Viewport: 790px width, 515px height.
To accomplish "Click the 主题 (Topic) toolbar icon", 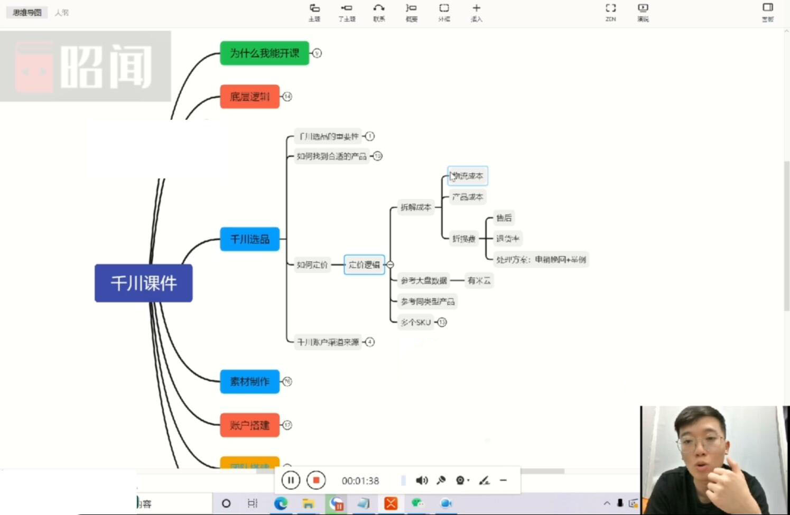I will (314, 12).
